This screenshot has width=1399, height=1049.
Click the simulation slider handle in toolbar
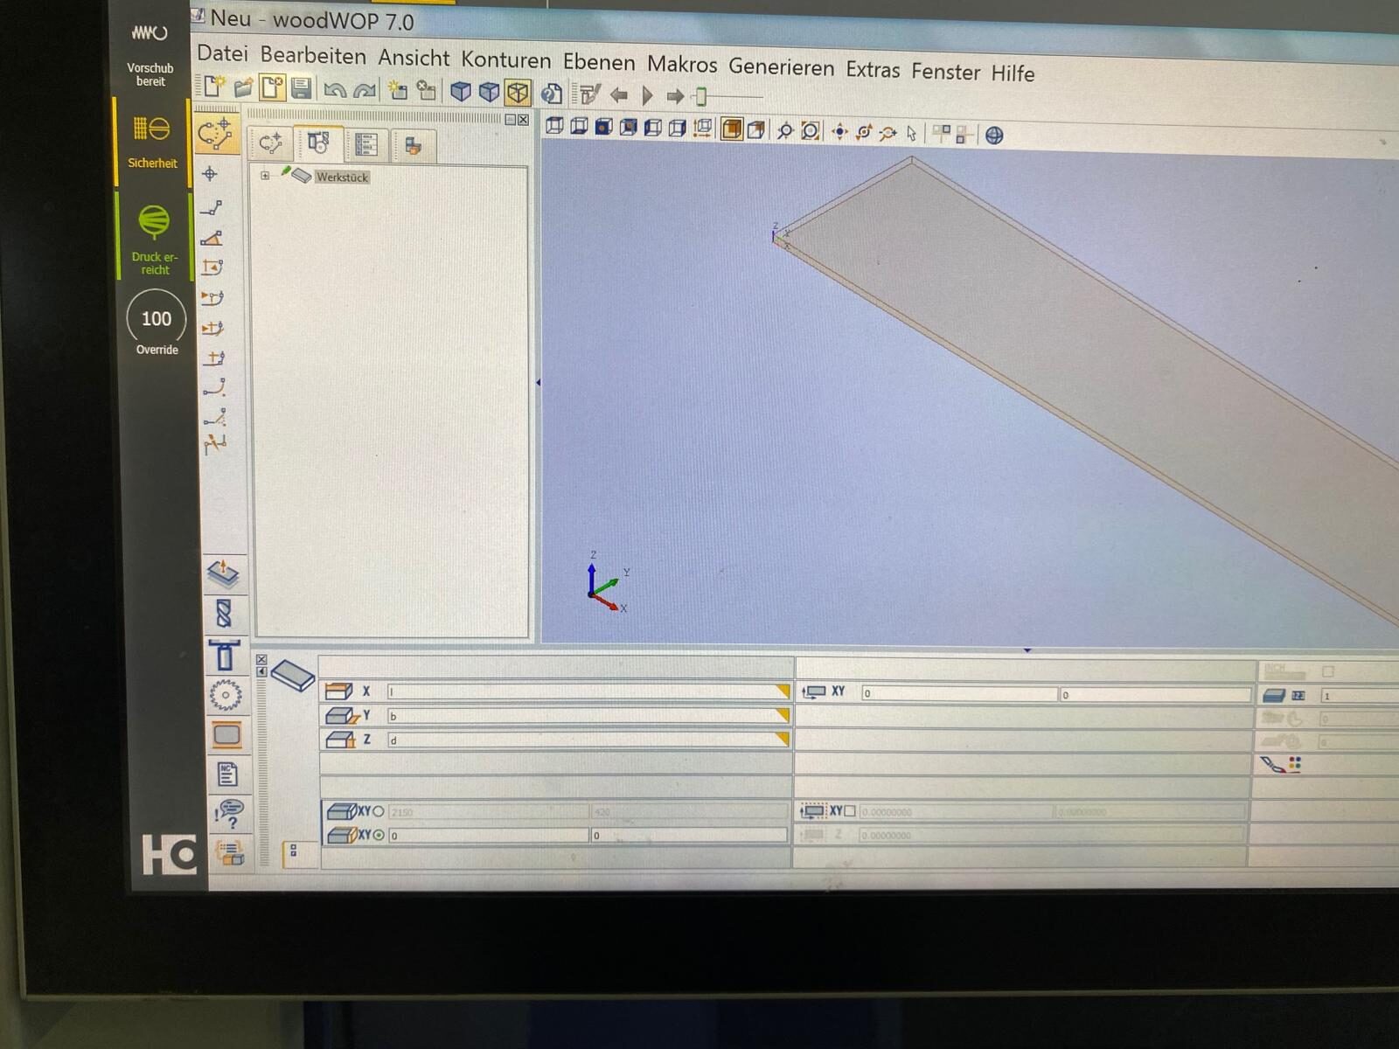coord(700,96)
